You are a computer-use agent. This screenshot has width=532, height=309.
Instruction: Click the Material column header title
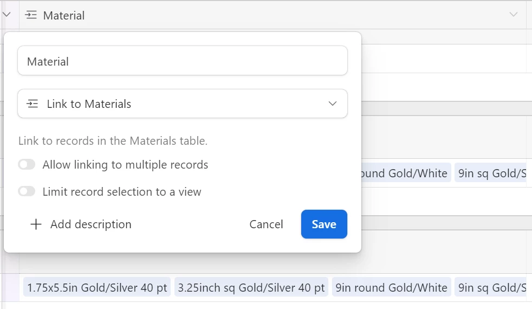click(x=64, y=16)
